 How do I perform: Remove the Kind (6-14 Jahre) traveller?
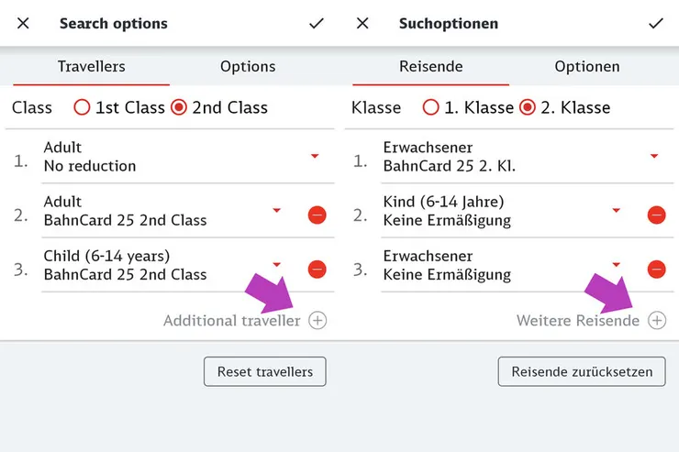tap(656, 215)
